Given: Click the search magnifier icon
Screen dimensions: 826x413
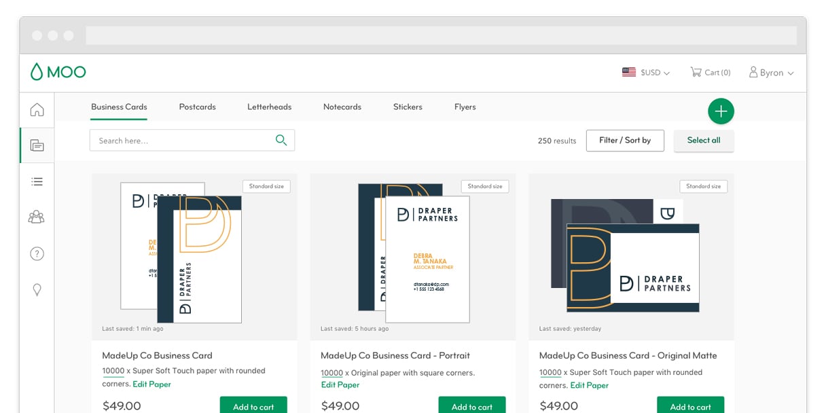Looking at the screenshot, I should coord(281,141).
